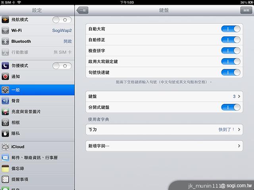This screenshot has height=190, width=254.
Task: Tap the Brightness & Wallpaper 亮度與背景圖片 icon
Action: (5, 112)
